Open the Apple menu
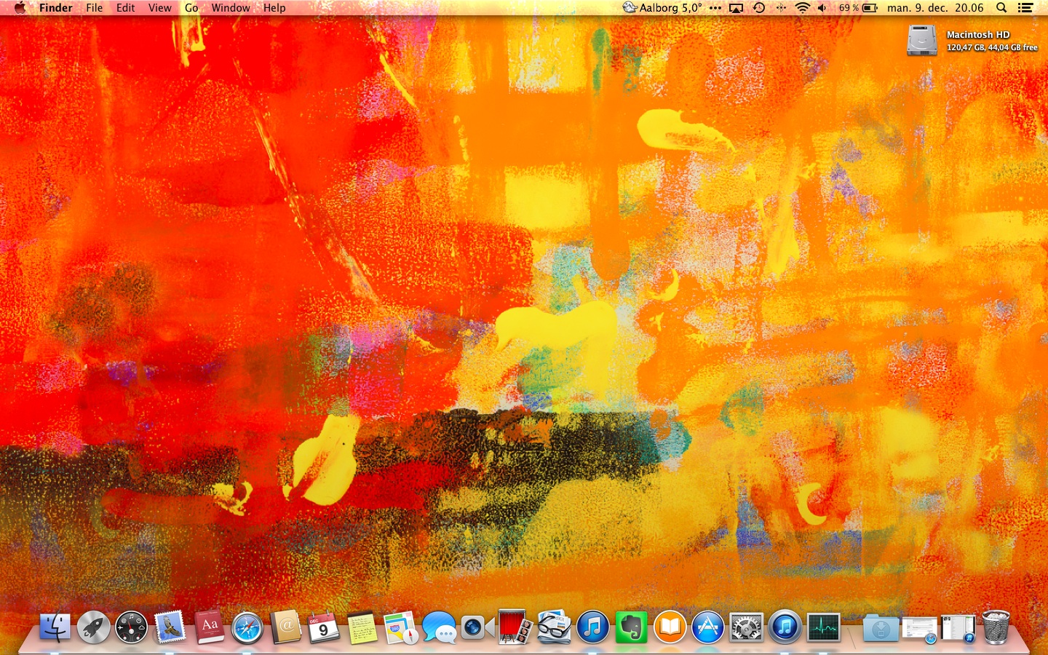 (20, 8)
